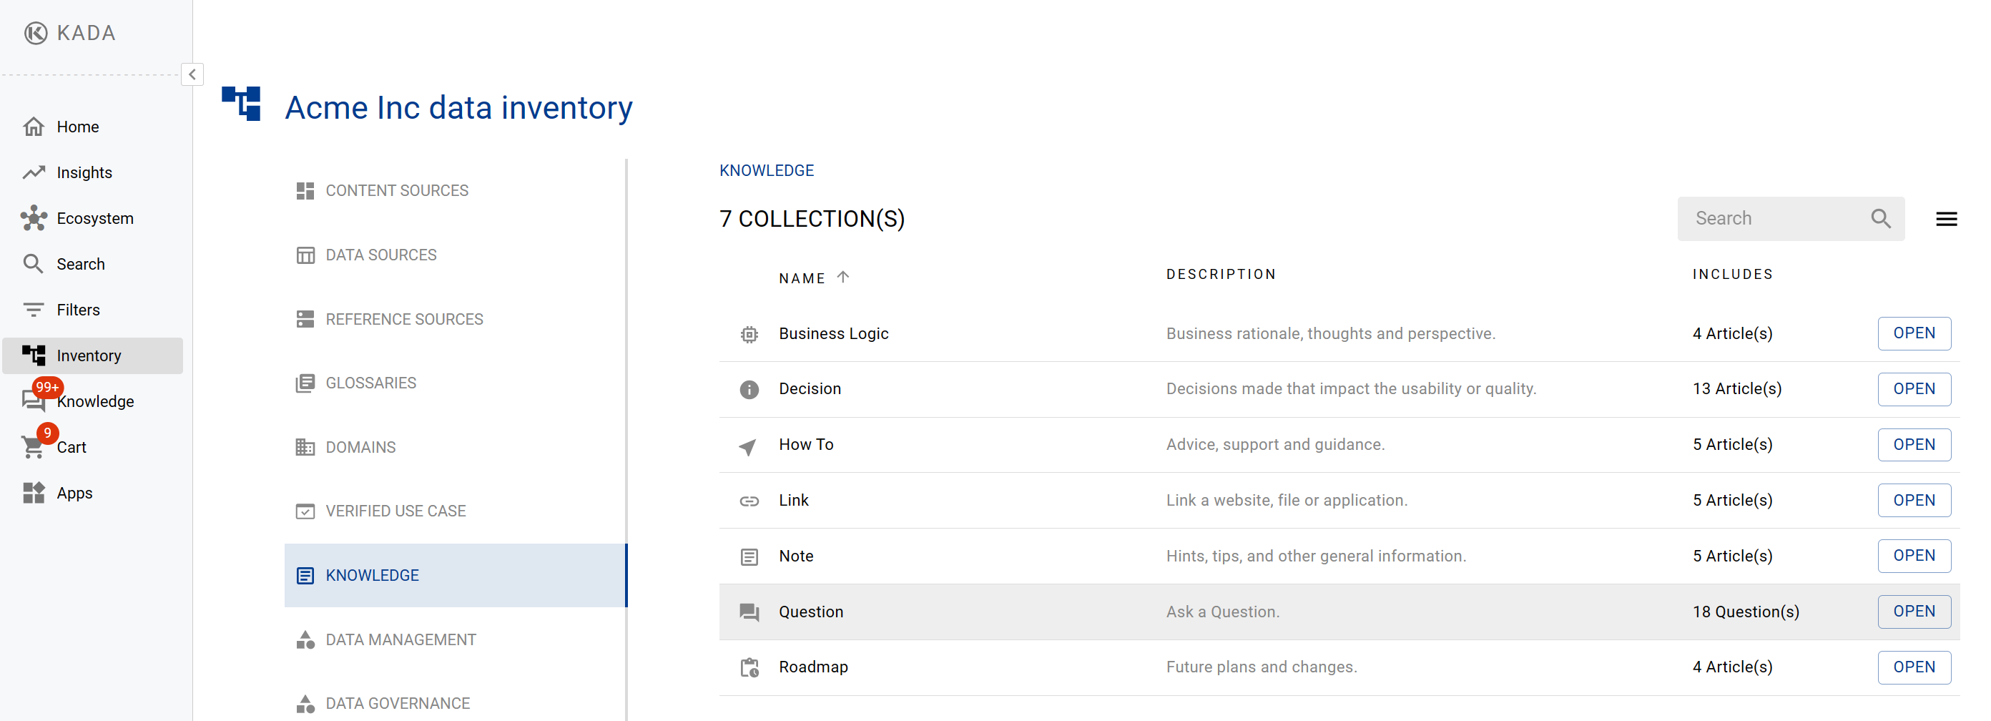This screenshot has height=721, width=1991.
Task: Click the Roadmap collection name
Action: pos(812,666)
